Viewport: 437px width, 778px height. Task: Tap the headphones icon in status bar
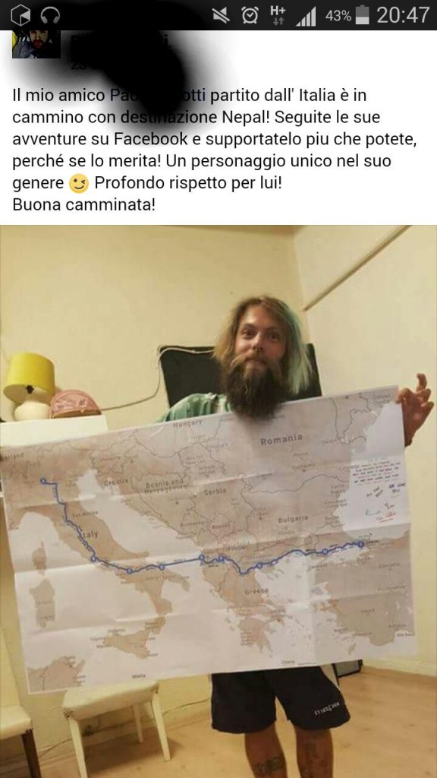click(x=50, y=15)
